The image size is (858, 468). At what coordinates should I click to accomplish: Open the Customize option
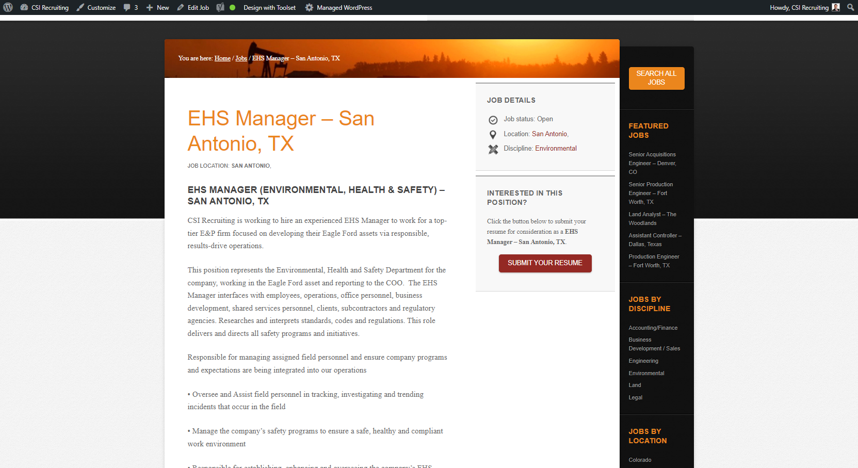click(x=96, y=7)
